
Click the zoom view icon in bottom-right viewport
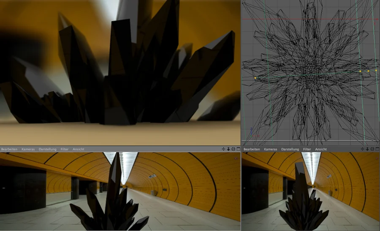[368, 149]
